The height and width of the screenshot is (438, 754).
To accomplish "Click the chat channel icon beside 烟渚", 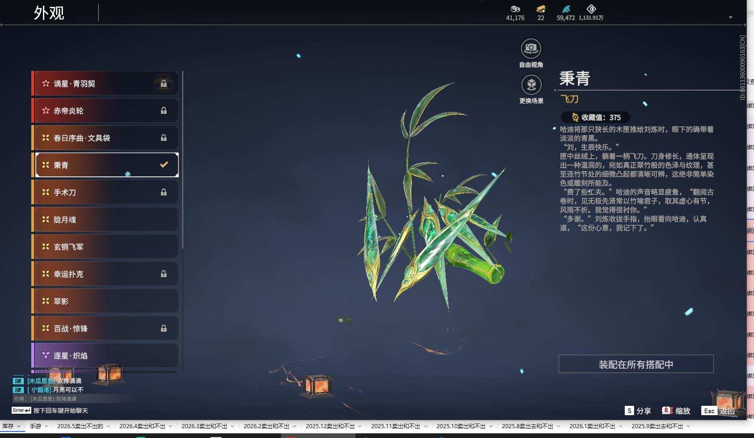I will (18, 389).
